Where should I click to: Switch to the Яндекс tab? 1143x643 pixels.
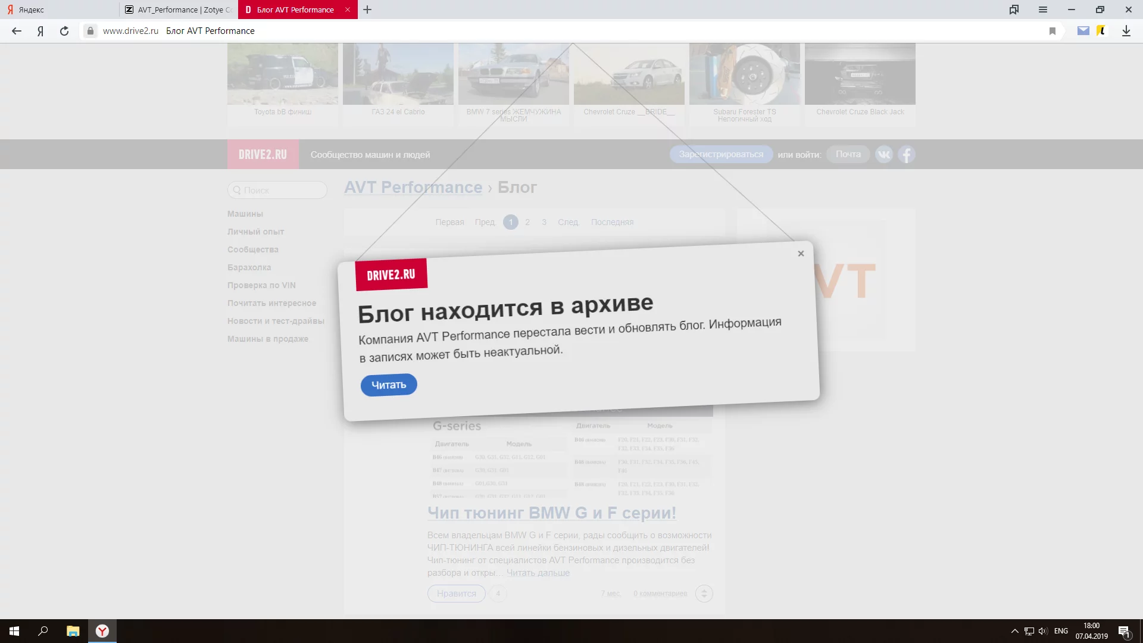pos(60,10)
